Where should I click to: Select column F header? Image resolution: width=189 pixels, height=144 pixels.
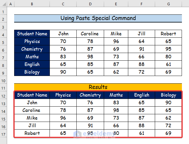click(142, 4)
